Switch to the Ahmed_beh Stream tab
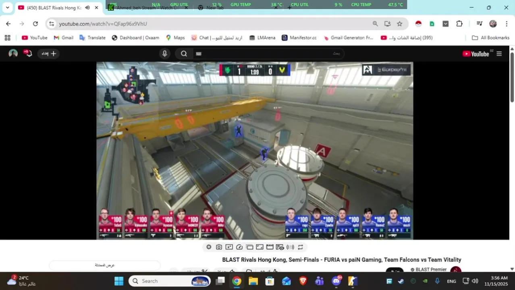Viewport: 515px width, 290px height. click(x=147, y=8)
